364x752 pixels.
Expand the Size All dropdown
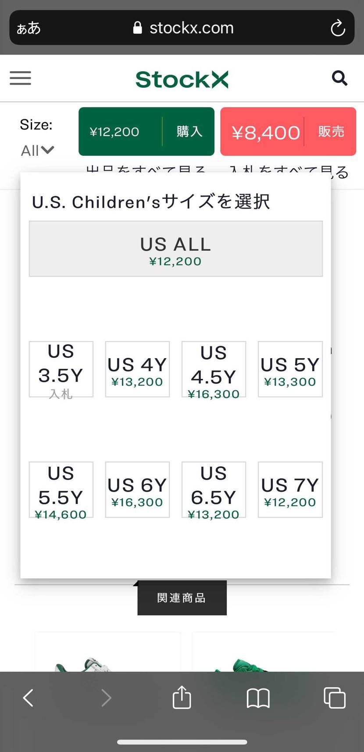click(x=37, y=151)
